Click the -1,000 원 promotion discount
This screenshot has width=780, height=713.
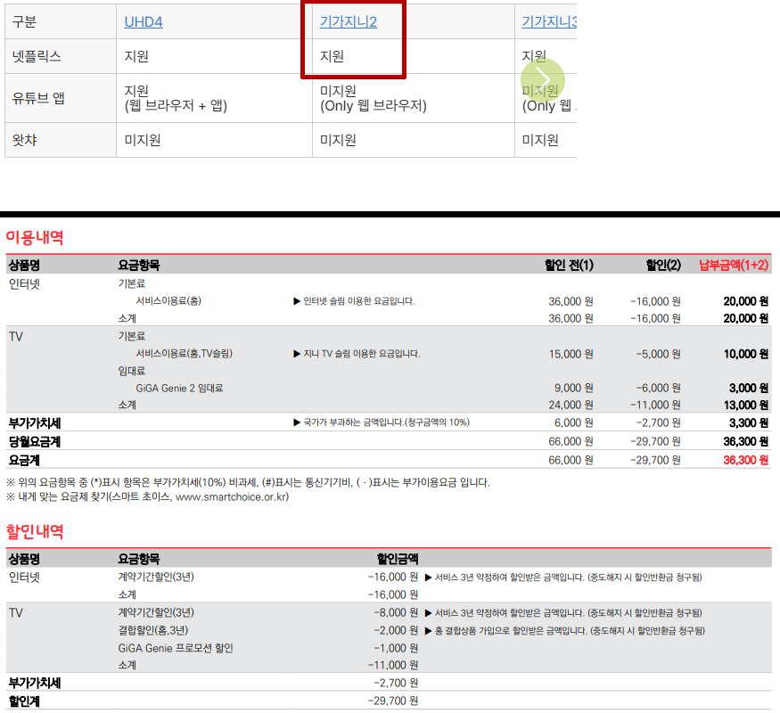396,648
